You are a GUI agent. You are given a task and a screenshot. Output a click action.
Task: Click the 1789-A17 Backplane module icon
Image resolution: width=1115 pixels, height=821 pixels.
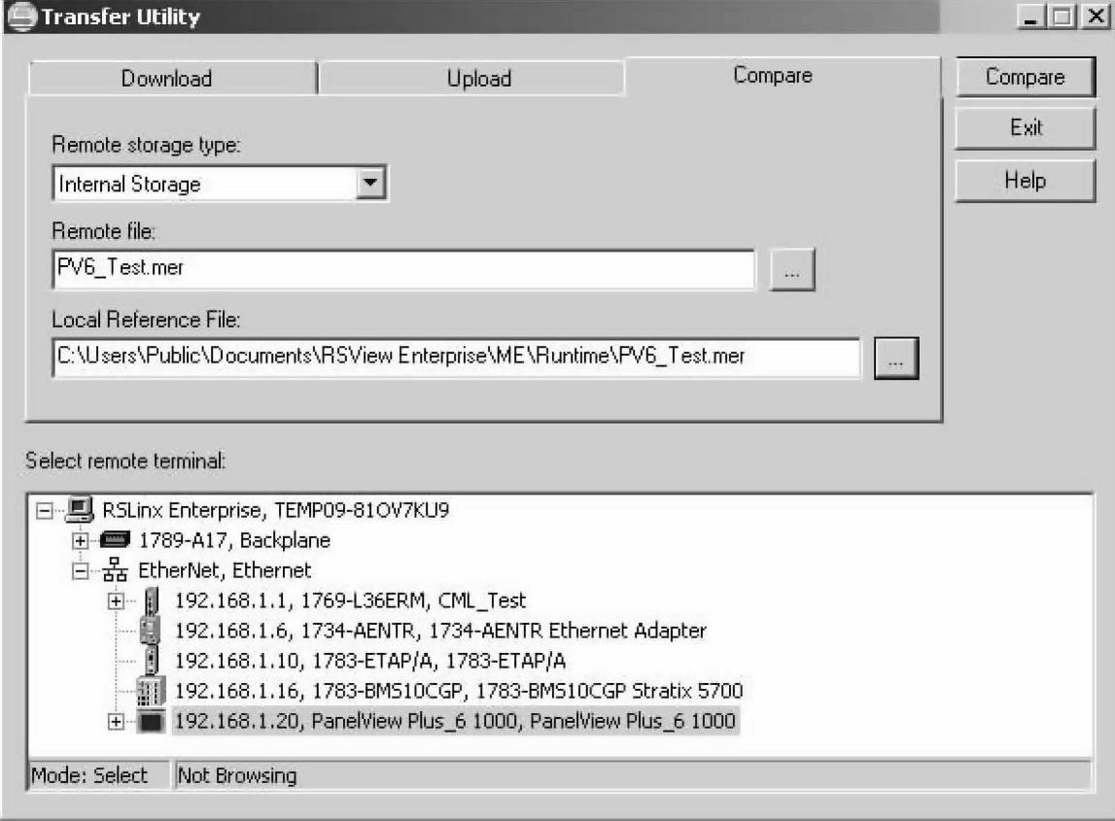(116, 540)
